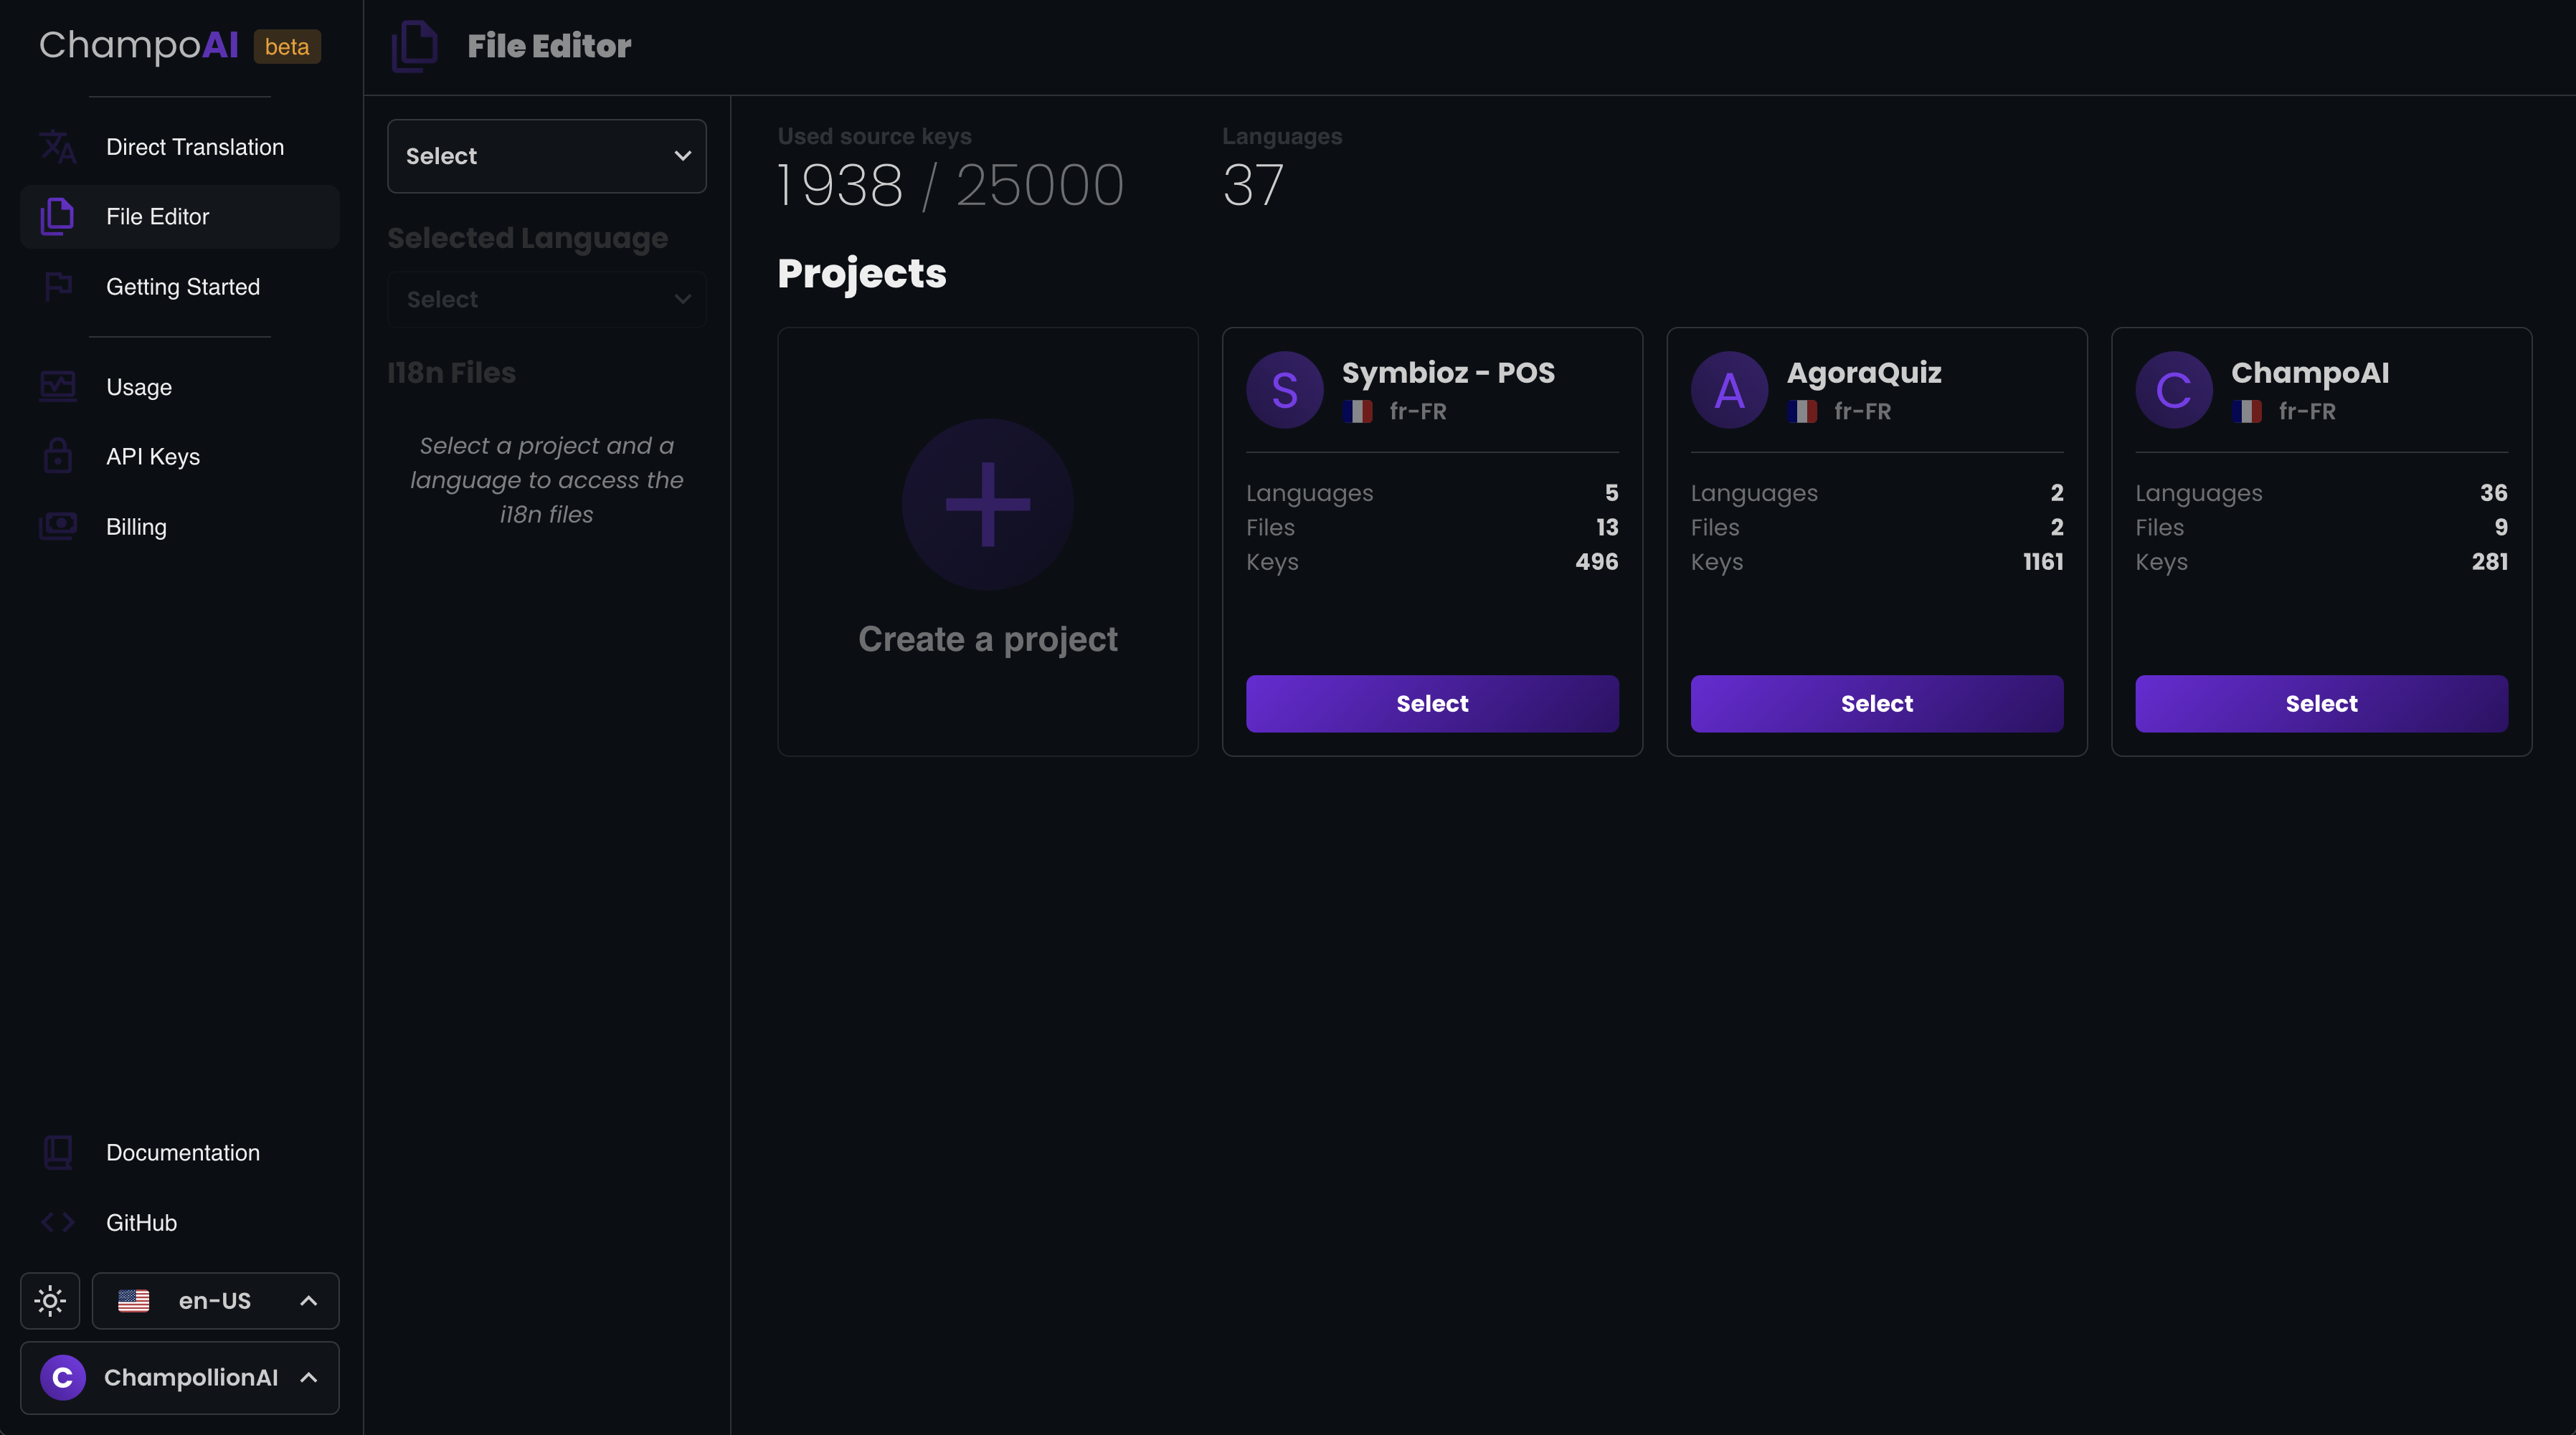
Task: Click the Direct Translation sidebar icon
Action: pos(58,147)
